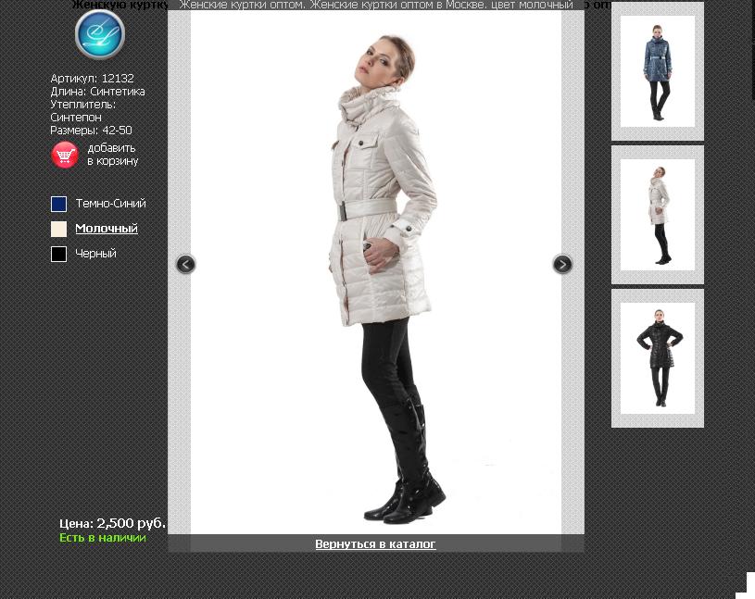Go to previous photo with left arrow
755x599 pixels.
pyautogui.click(x=186, y=264)
